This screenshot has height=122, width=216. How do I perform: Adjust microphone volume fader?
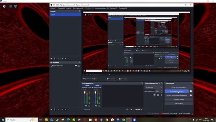click(x=95, y=93)
